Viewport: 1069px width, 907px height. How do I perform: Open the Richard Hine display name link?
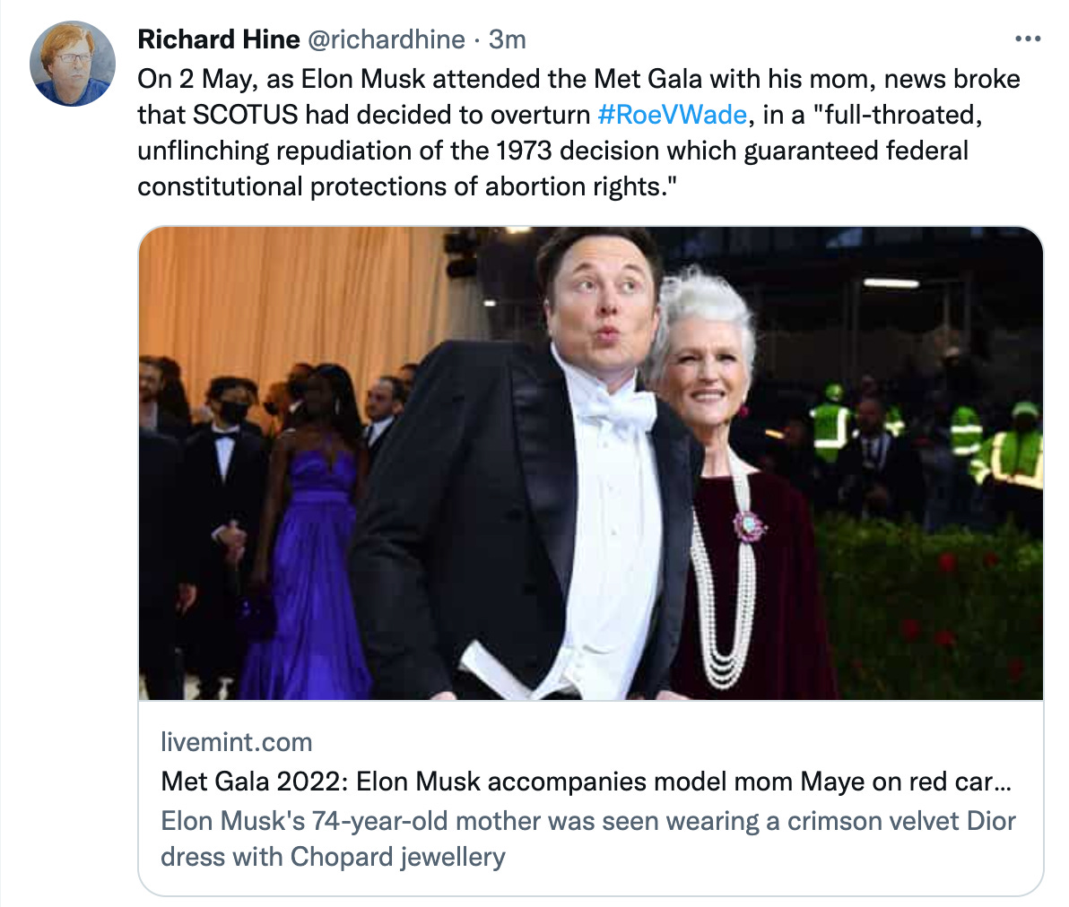click(218, 39)
